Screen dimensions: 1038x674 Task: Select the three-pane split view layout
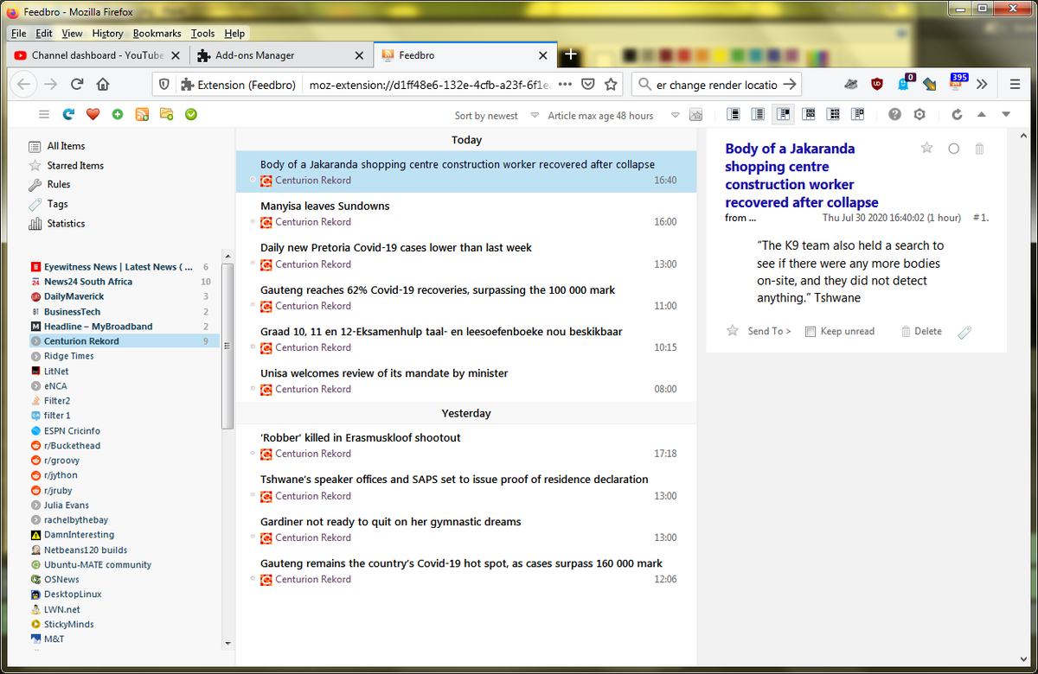pyautogui.click(x=785, y=114)
